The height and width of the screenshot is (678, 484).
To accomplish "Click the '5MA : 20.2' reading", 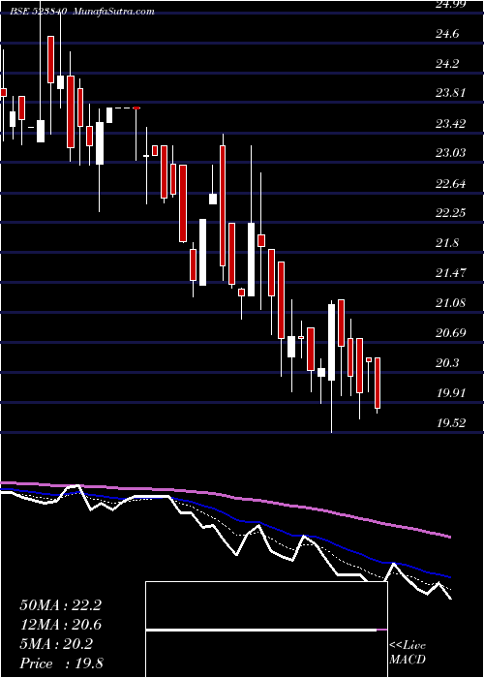I will tap(56, 645).
